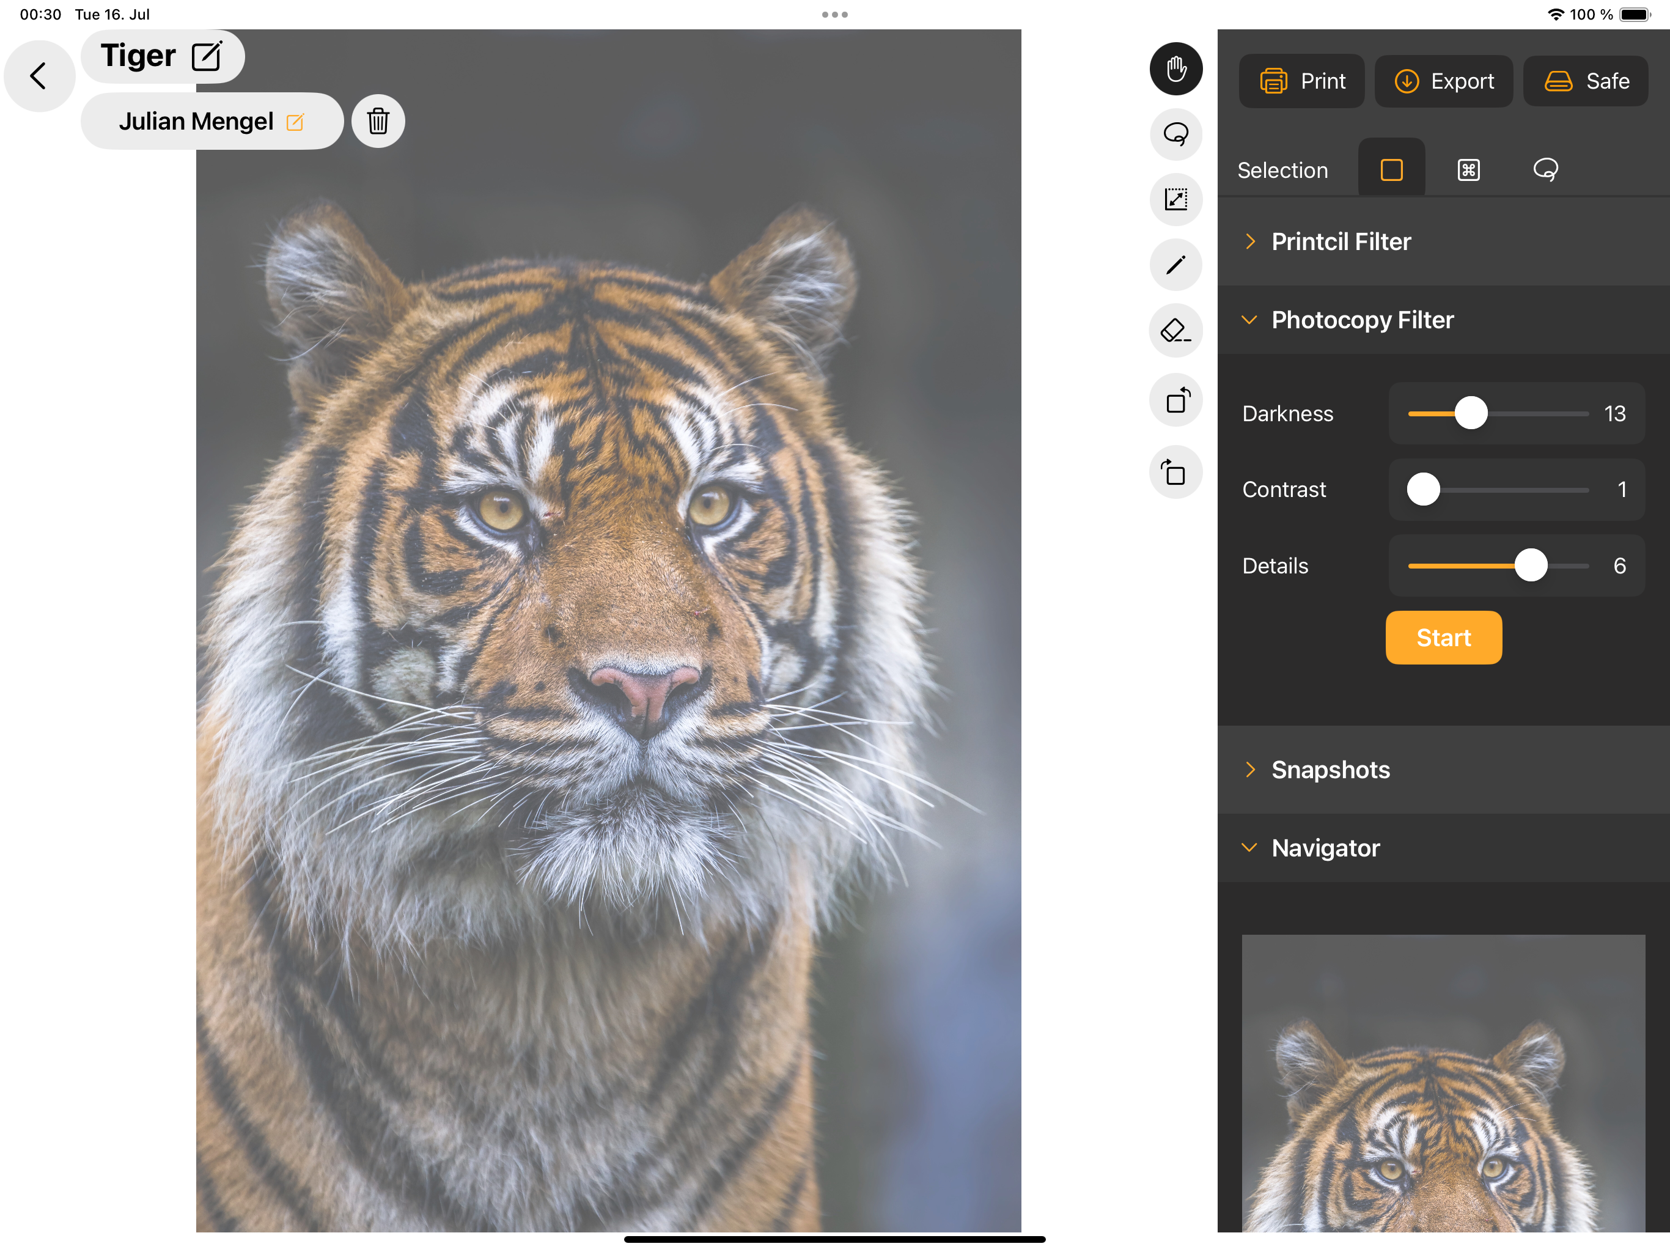1670x1252 pixels.
Task: Choose rectangle selection mode
Action: click(x=1391, y=170)
